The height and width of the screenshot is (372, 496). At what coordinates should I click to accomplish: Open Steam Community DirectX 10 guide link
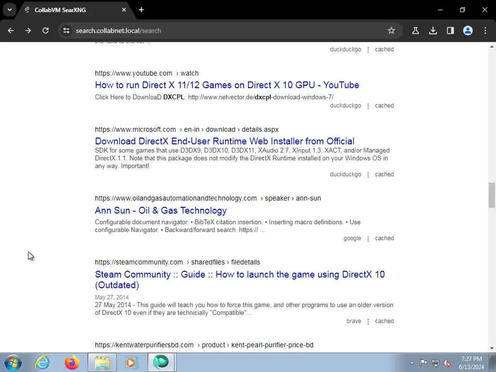coord(240,279)
